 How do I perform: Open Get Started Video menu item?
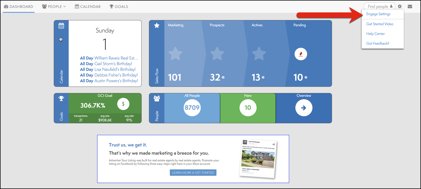coord(379,24)
